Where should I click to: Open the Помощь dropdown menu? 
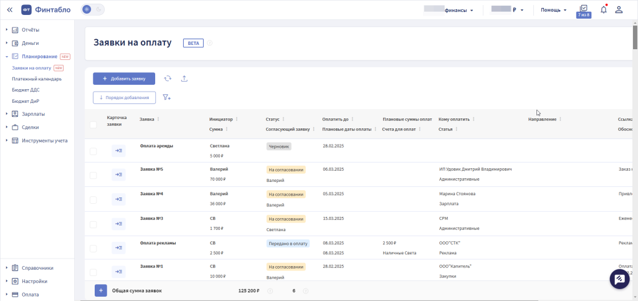(x=553, y=10)
